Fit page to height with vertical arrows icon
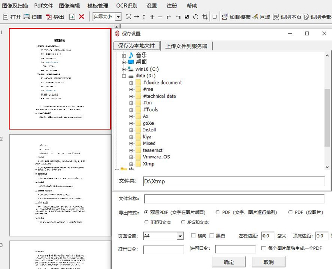The height and width of the screenshot is (269, 332). pos(144,17)
